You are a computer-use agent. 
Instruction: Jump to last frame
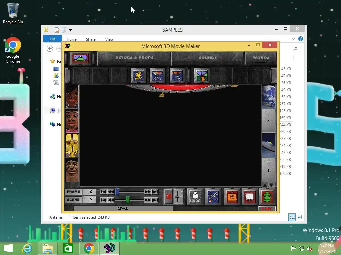(x=155, y=192)
